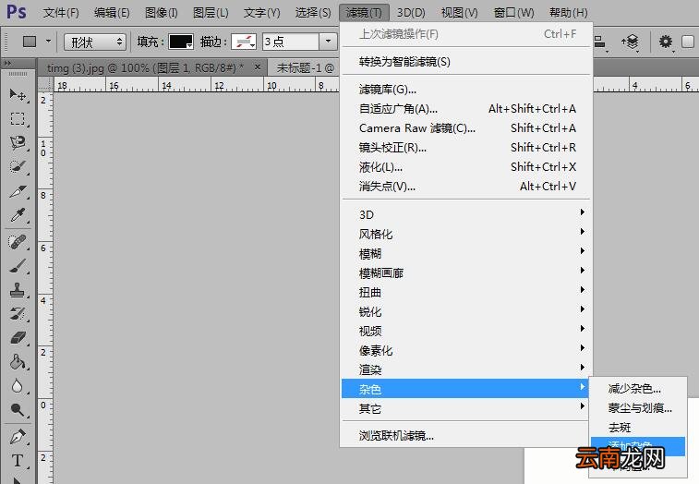This screenshot has width=699, height=484.
Task: Expand the 其它 submenu
Action: pyautogui.click(x=466, y=408)
